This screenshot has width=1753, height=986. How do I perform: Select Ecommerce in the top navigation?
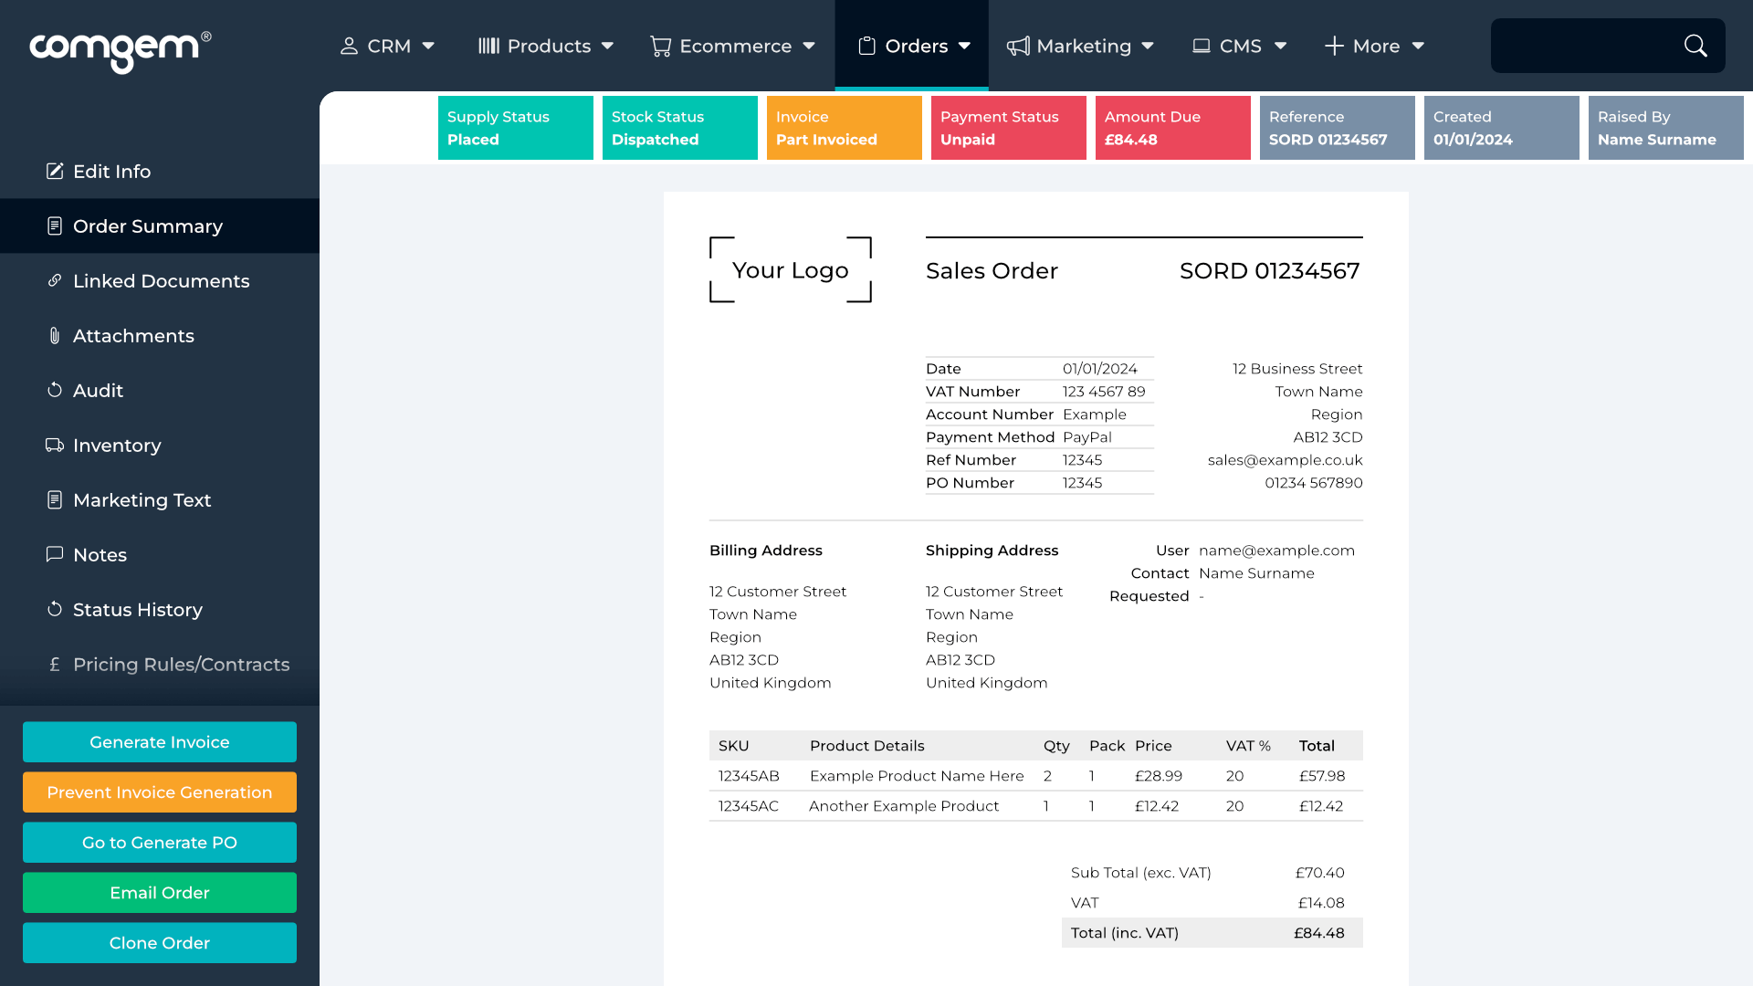(x=733, y=46)
